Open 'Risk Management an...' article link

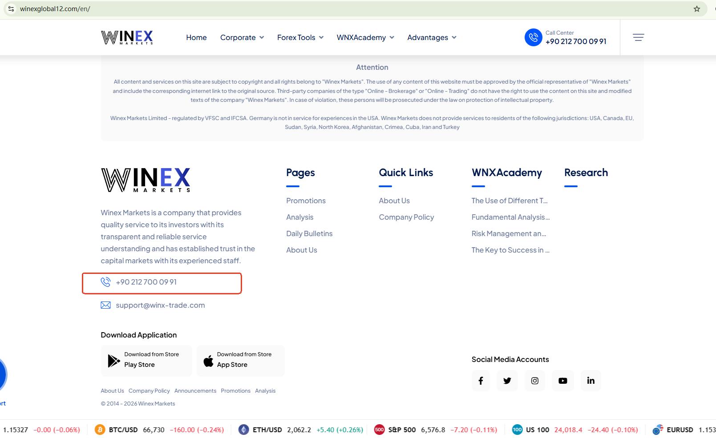tap(509, 233)
